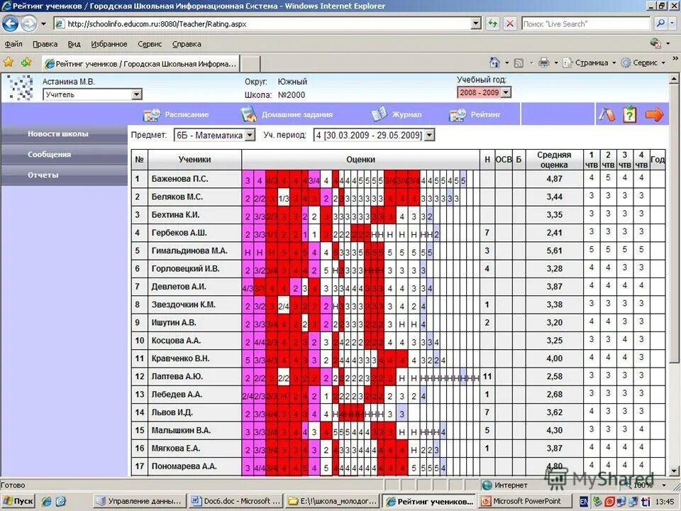Open the Предмет 6Б - Математика dropdown
Image resolution: width=681 pixels, height=511 pixels.
(x=250, y=135)
